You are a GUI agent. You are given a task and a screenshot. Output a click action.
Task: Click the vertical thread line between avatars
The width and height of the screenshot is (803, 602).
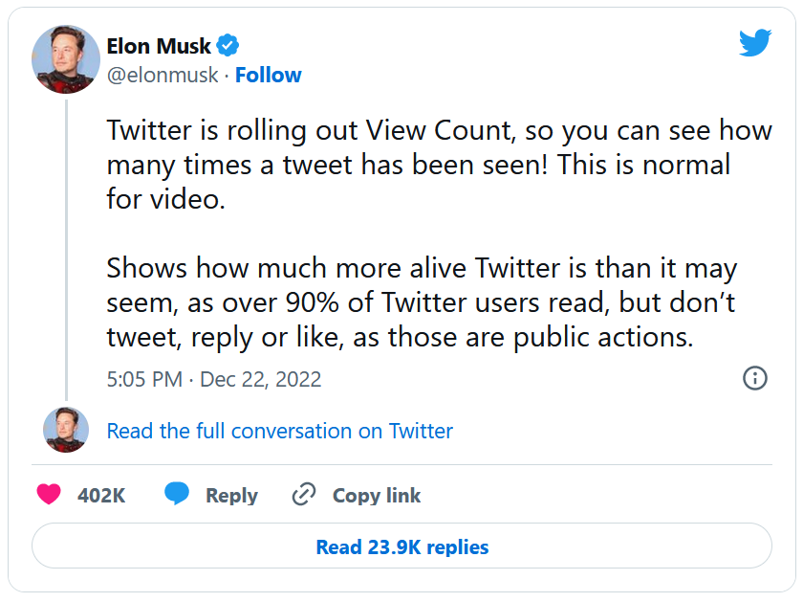tap(66, 249)
